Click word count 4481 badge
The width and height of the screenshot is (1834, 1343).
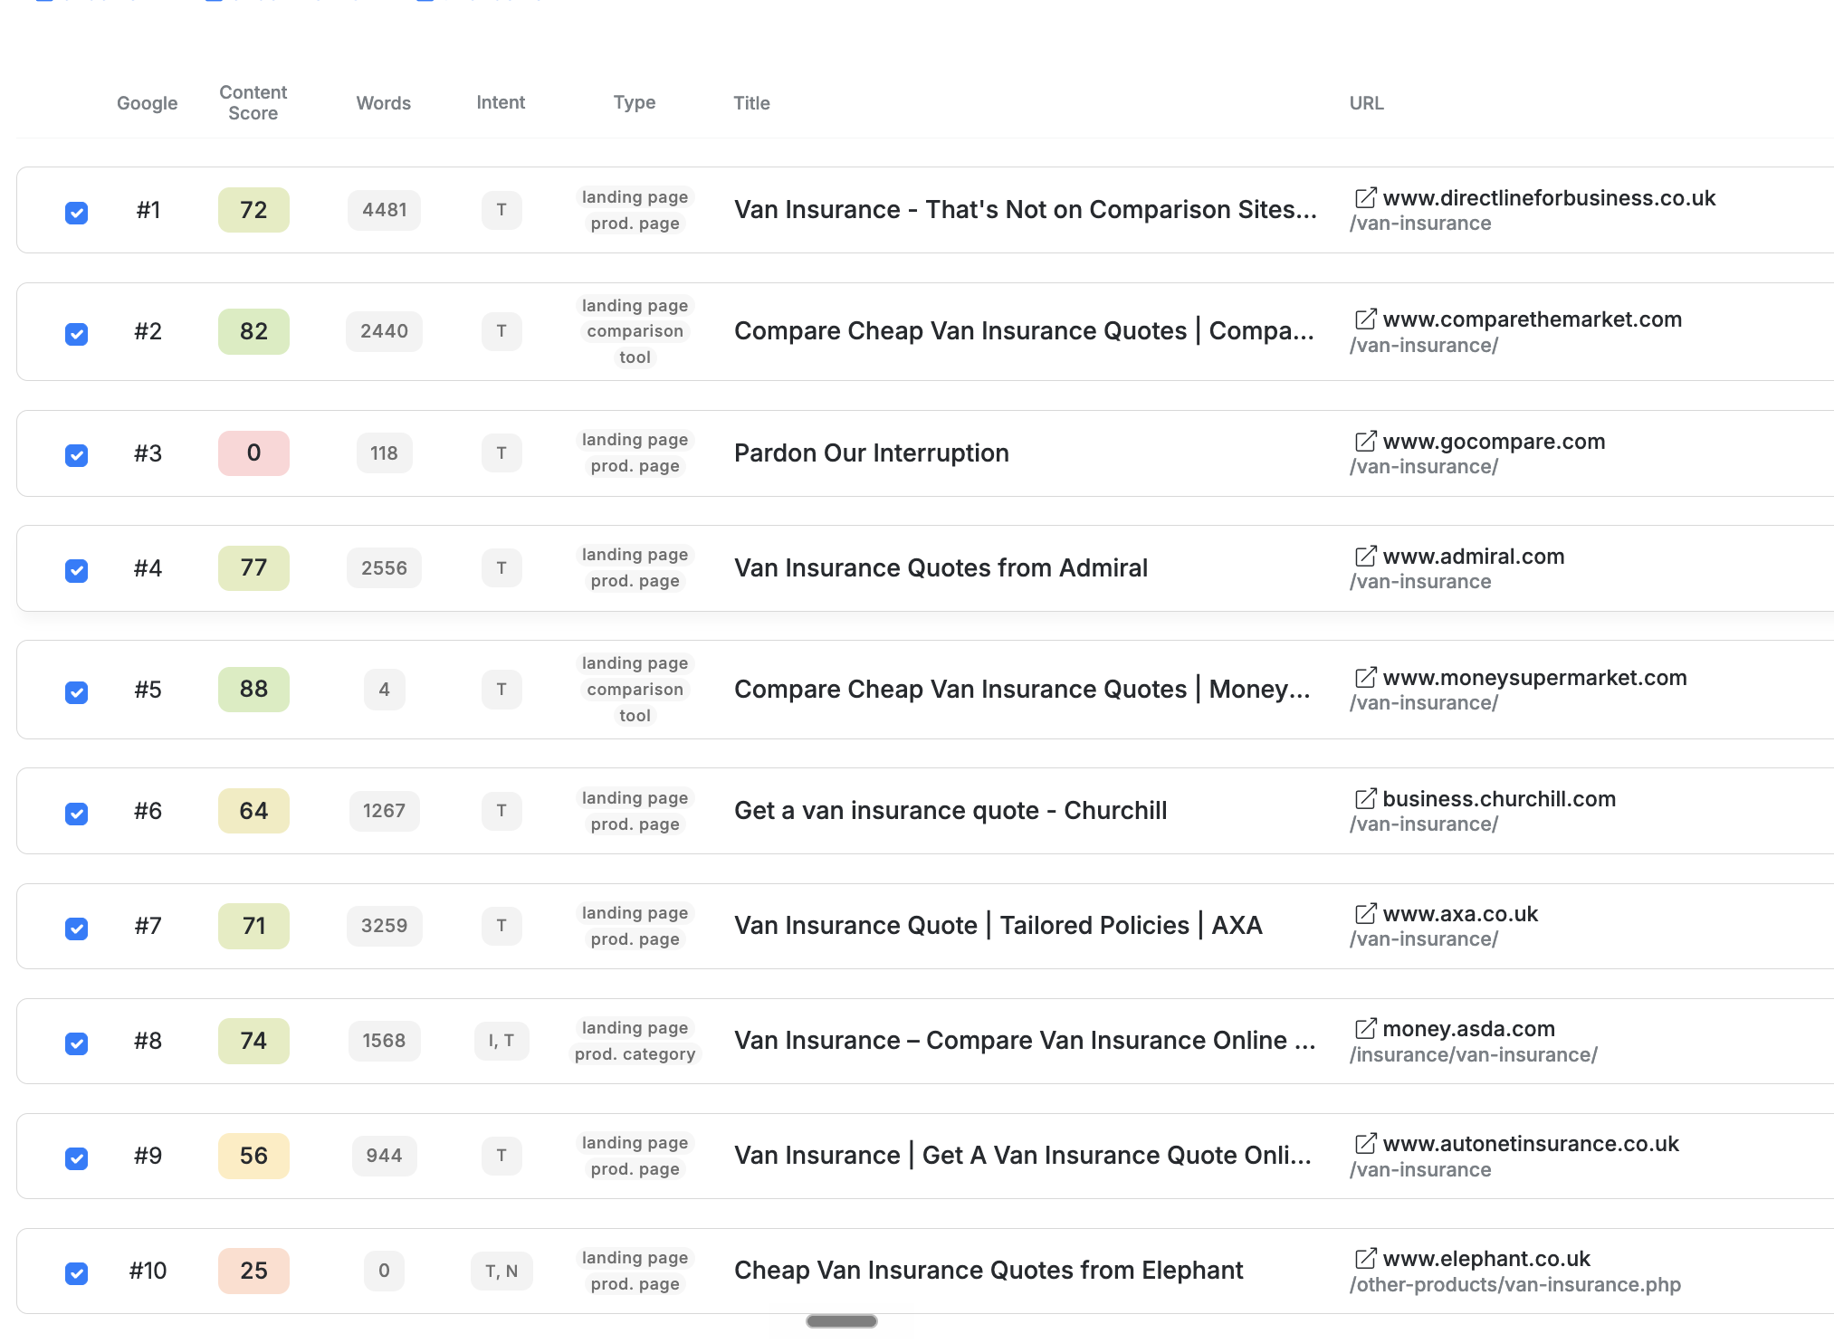[x=384, y=210]
